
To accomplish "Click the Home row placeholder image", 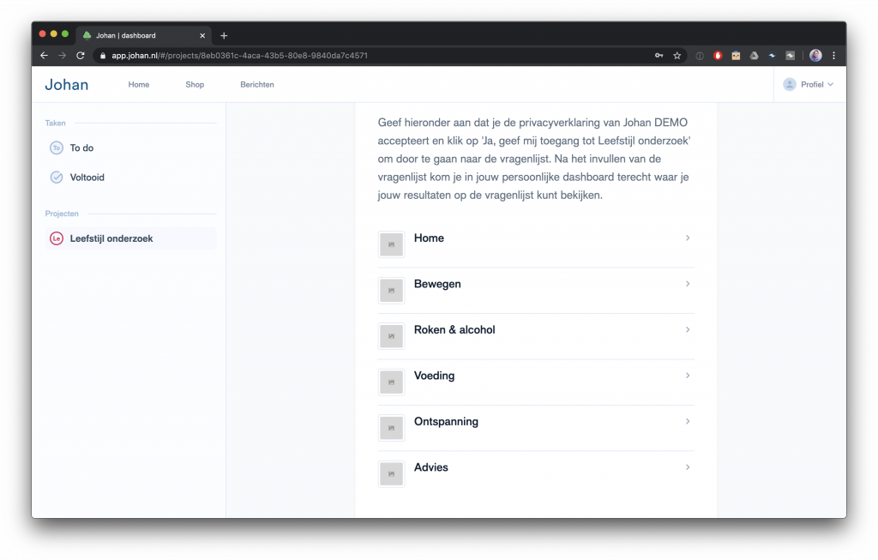I will point(391,244).
